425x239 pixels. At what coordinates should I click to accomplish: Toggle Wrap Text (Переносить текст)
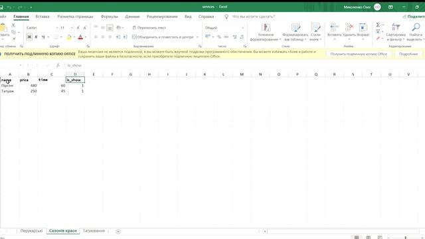[x=149, y=28]
